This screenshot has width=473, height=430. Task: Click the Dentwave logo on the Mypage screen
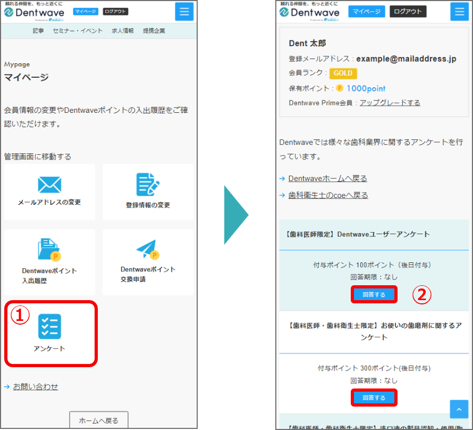click(34, 12)
